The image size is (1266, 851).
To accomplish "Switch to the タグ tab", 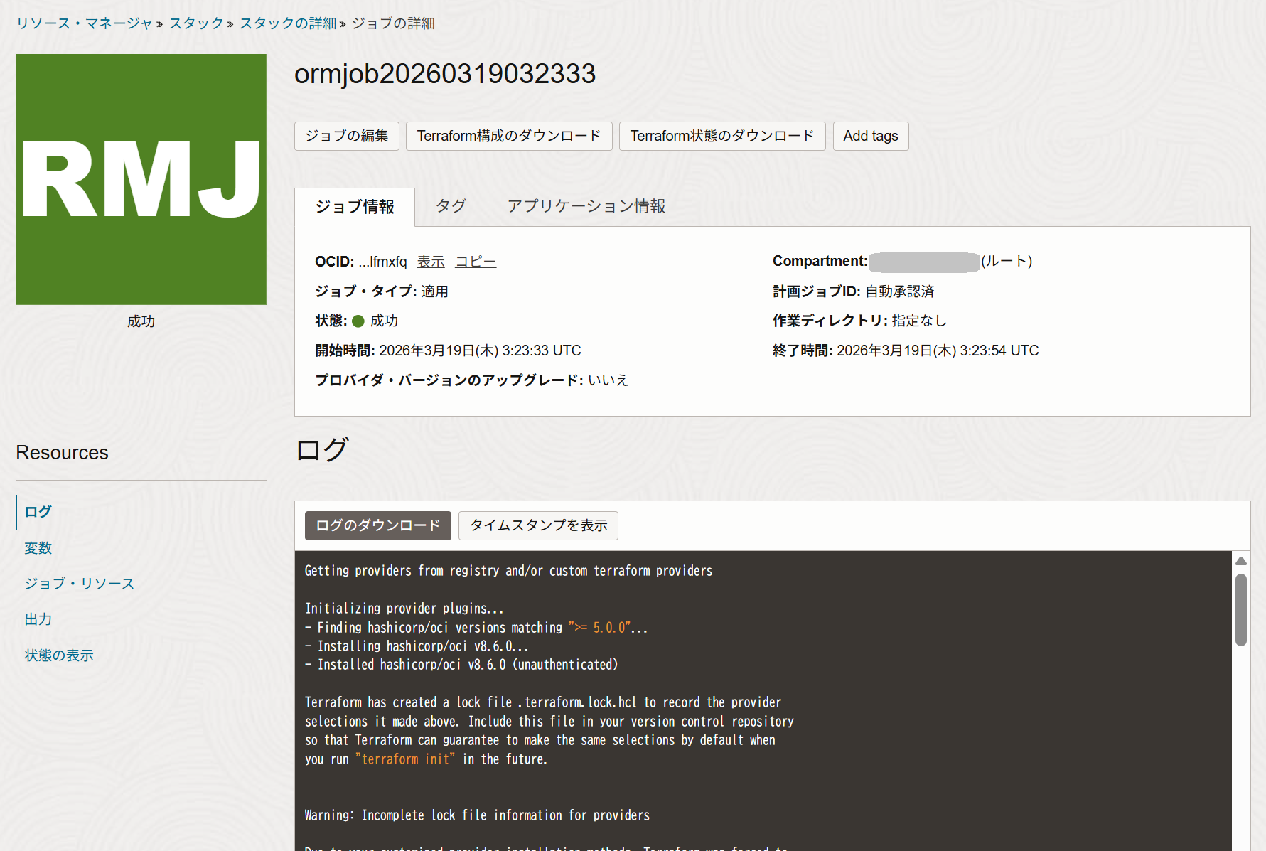I will click(x=450, y=206).
